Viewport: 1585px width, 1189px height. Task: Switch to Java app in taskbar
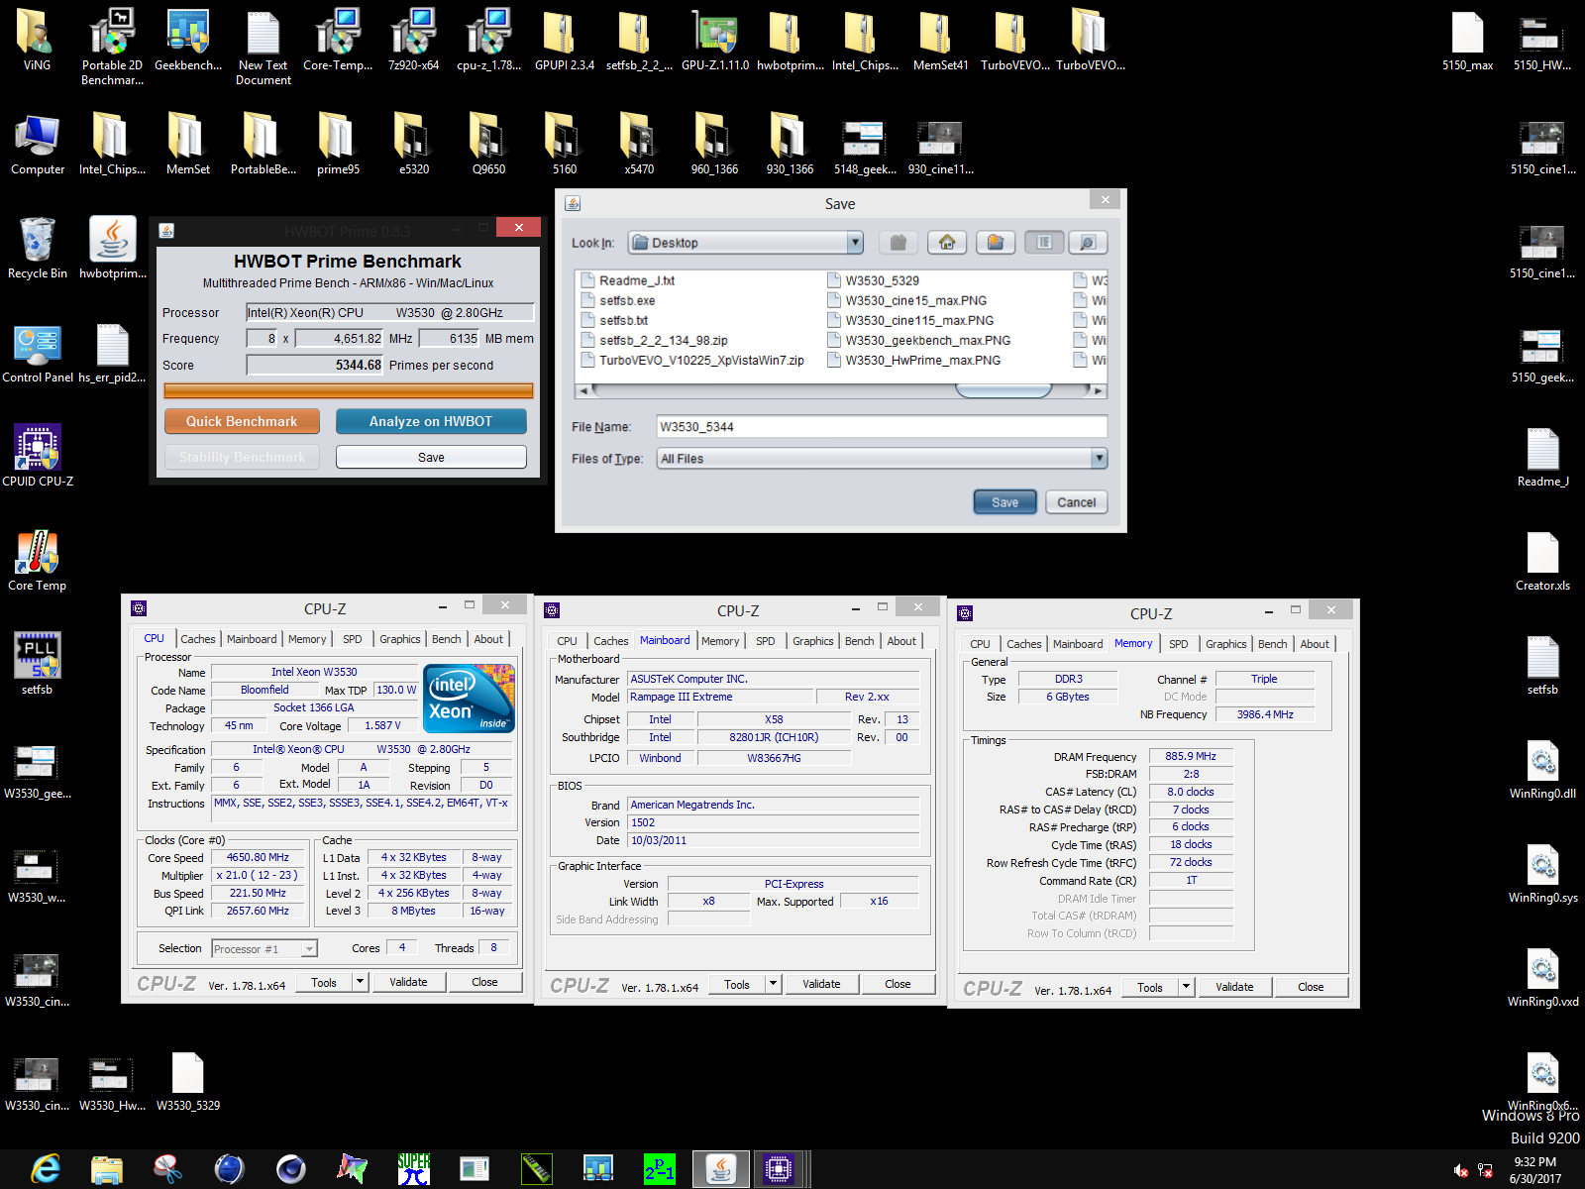click(x=720, y=1169)
